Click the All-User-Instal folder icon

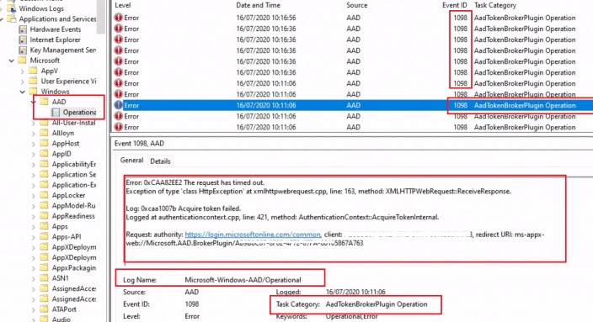tap(45, 123)
